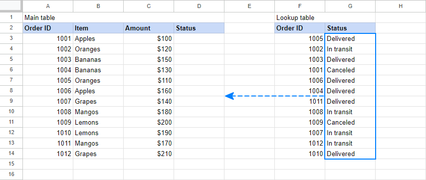Image resolution: width=426 pixels, height=180 pixels.
Task: Select 'Mangos' cell in row 13
Action: pos(98,143)
